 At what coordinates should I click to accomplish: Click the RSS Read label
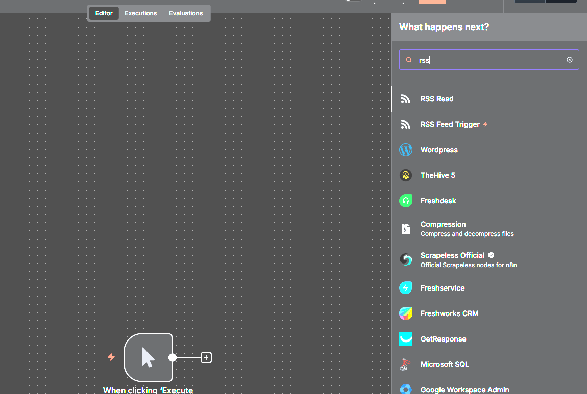[x=437, y=99]
